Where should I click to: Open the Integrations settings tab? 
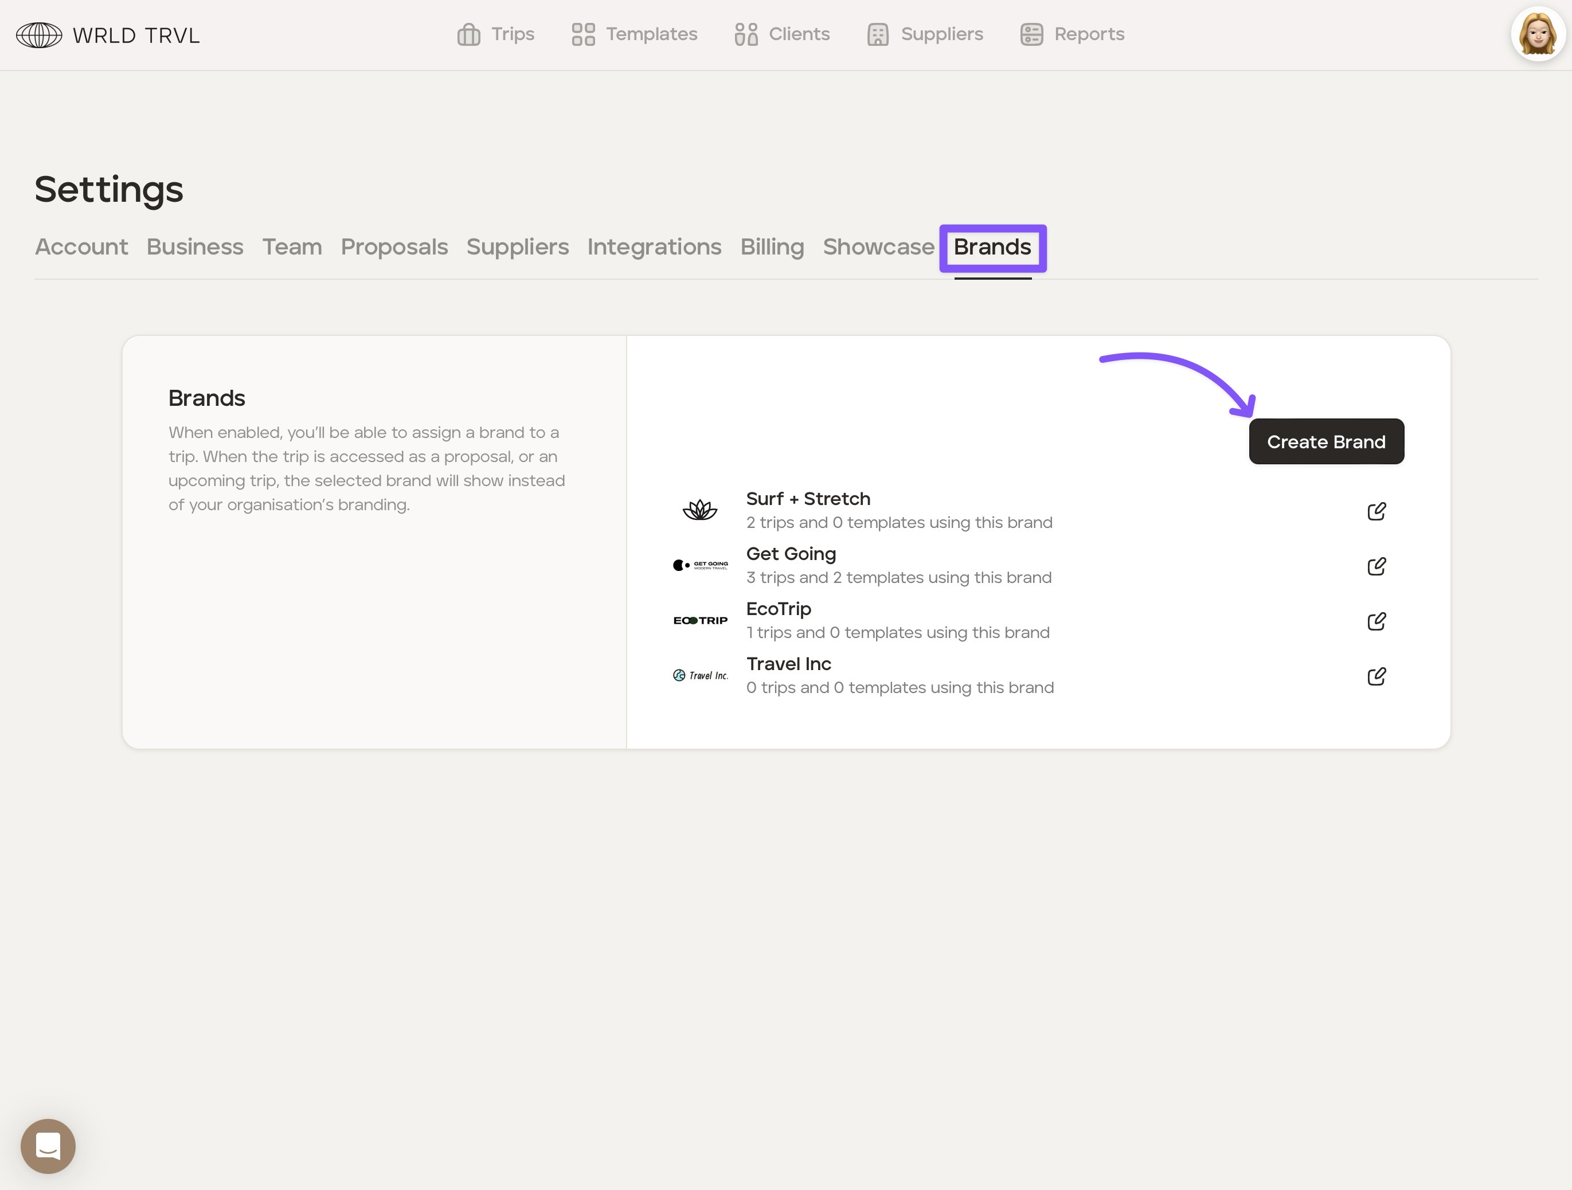tap(654, 246)
